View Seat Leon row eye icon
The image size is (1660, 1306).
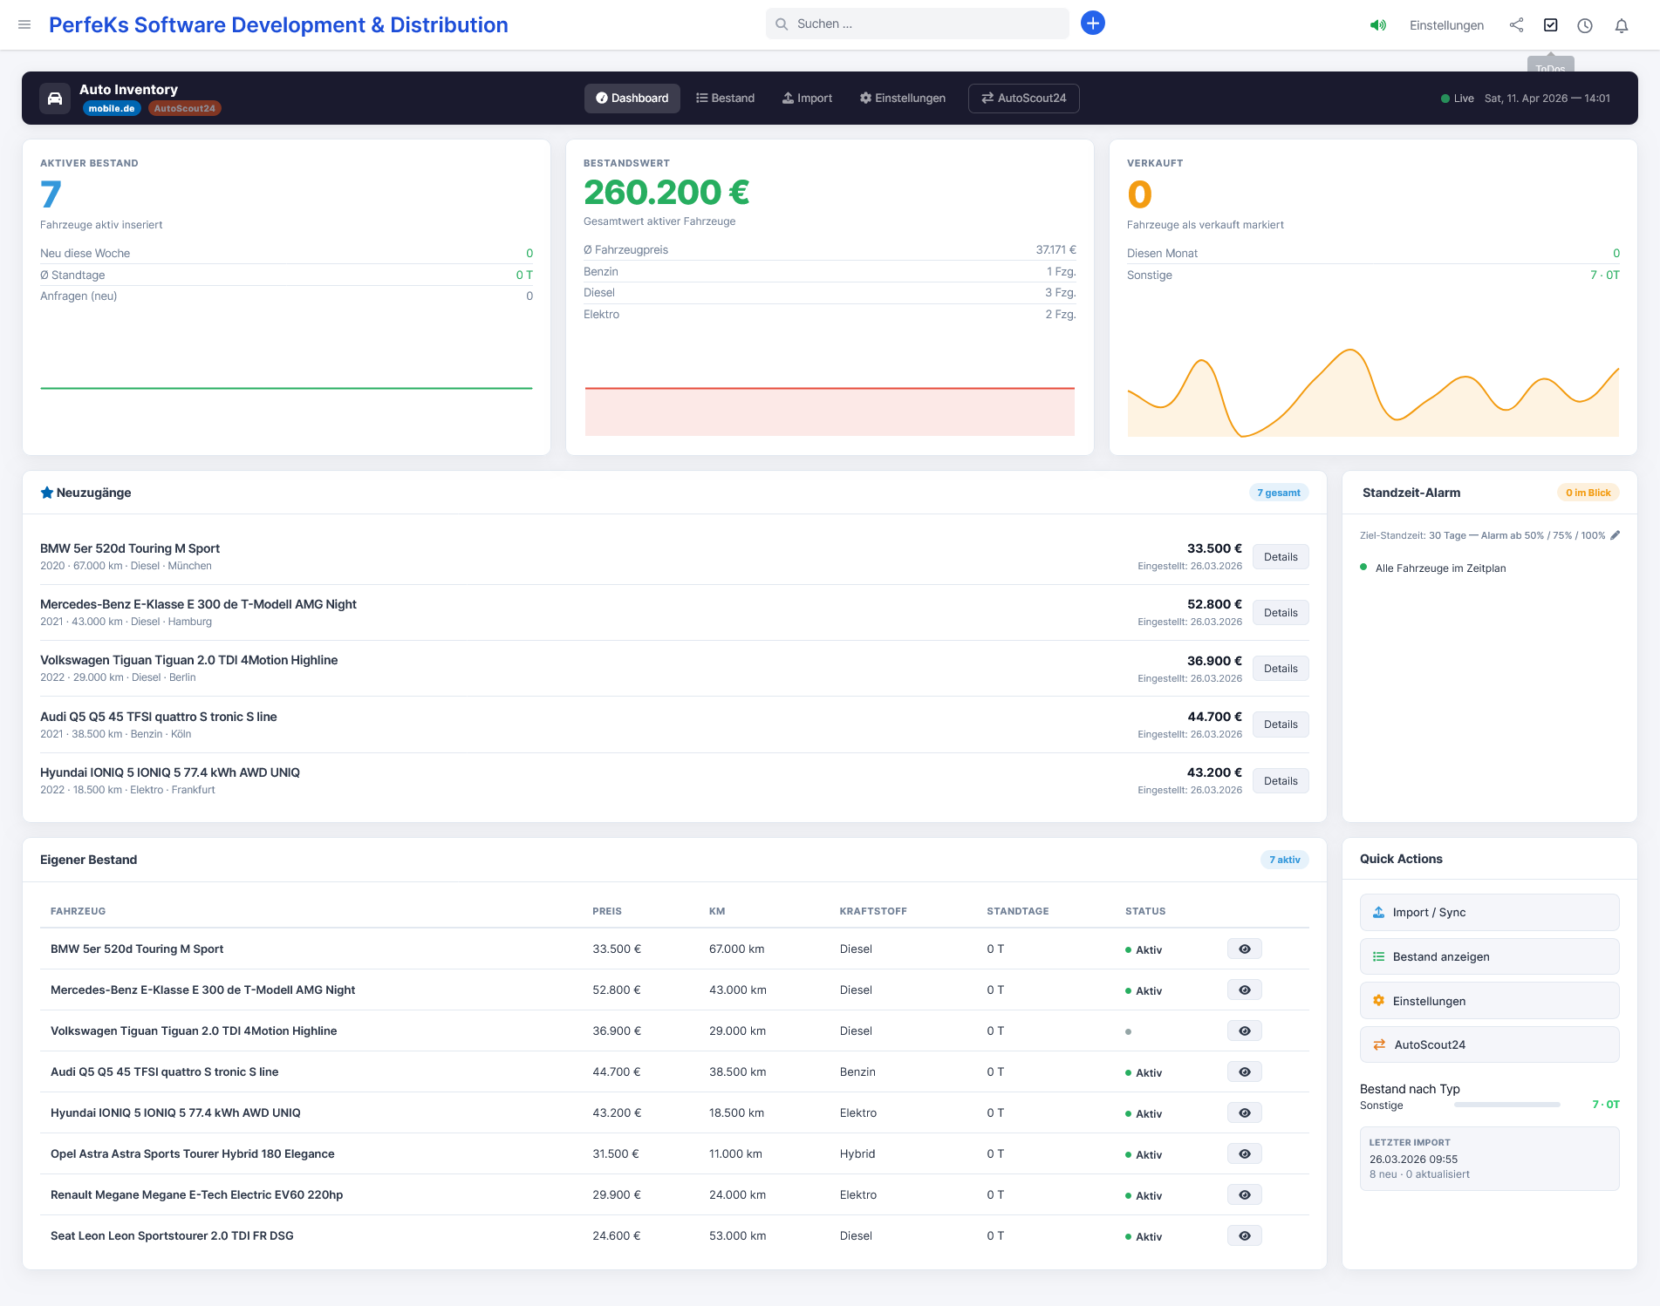coord(1244,1236)
